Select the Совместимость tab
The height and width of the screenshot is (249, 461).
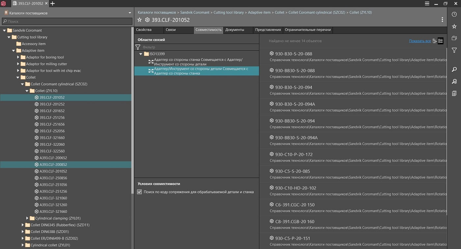[208, 30]
